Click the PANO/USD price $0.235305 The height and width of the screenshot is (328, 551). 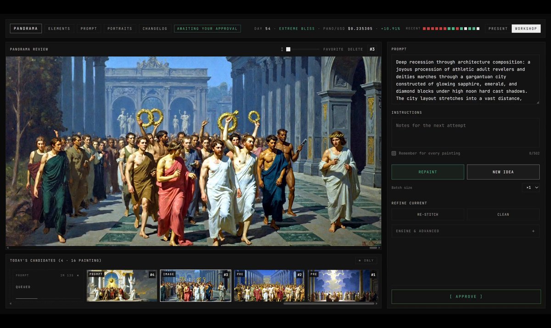click(360, 28)
